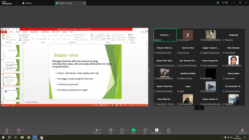Start Video with the camera toggle
Image resolution: width=249 pixels, height=140 pixels.
click(19, 130)
